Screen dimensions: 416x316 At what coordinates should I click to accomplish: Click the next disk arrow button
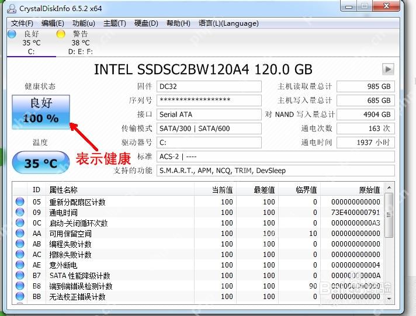(388, 70)
